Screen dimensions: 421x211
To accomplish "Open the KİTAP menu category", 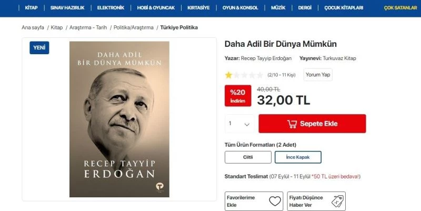I will tap(31, 8).
